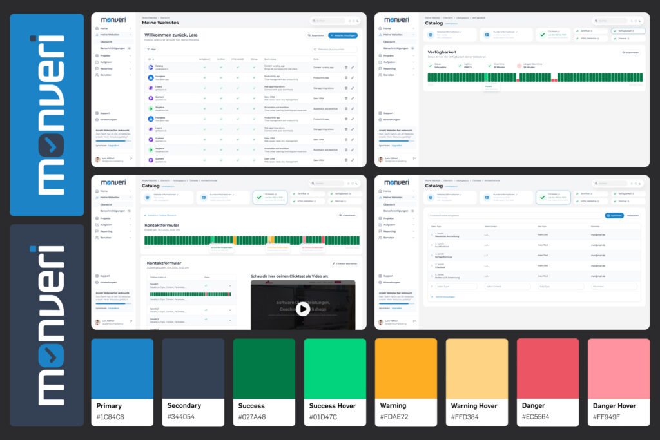Click Einstellungen gear in Kontaktformular screen sidebar

(97, 282)
